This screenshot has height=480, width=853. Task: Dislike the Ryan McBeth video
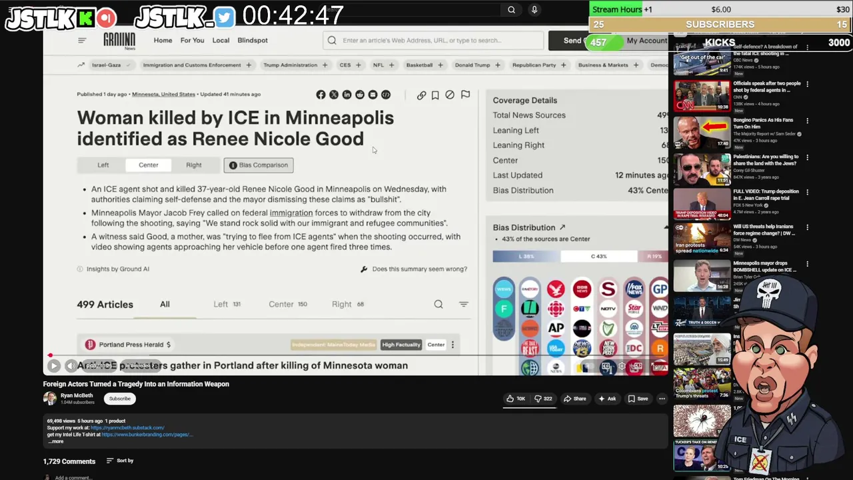(x=543, y=399)
